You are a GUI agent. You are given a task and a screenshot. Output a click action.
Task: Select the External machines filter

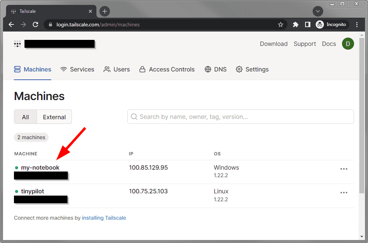click(54, 117)
